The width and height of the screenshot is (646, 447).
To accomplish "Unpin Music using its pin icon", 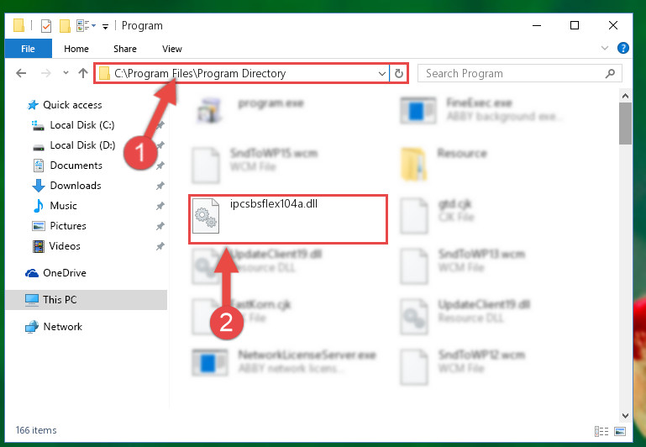I will 160,206.
